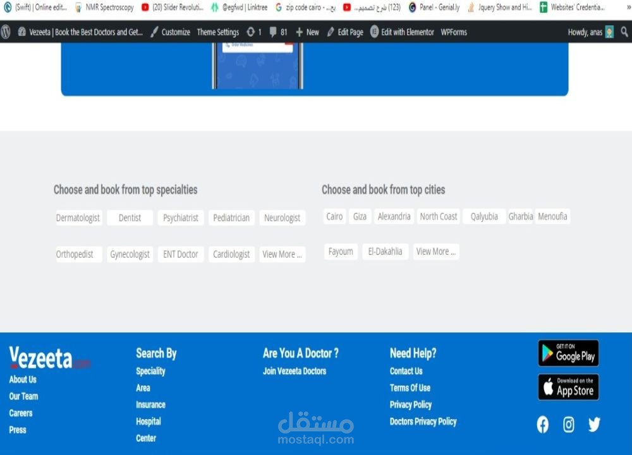Click the Join Vezeeta Doctors link
The image size is (632, 455).
293,371
